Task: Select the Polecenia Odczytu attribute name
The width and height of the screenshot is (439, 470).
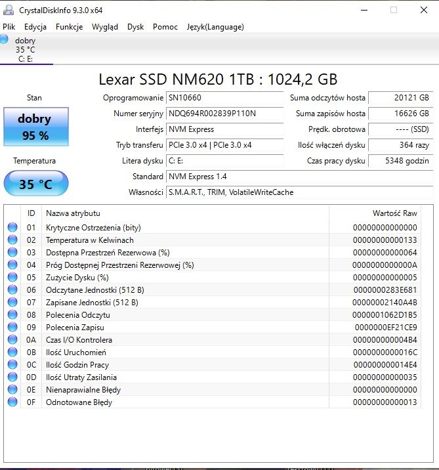Action: pos(78,315)
